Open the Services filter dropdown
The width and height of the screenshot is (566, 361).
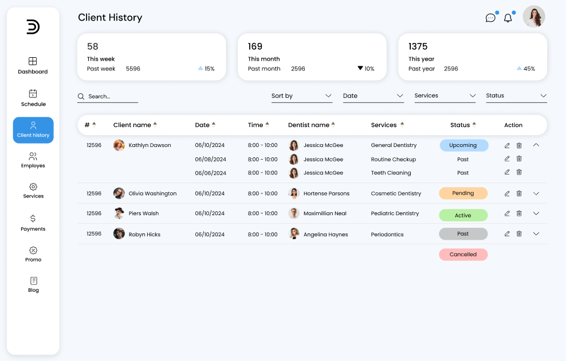point(445,96)
